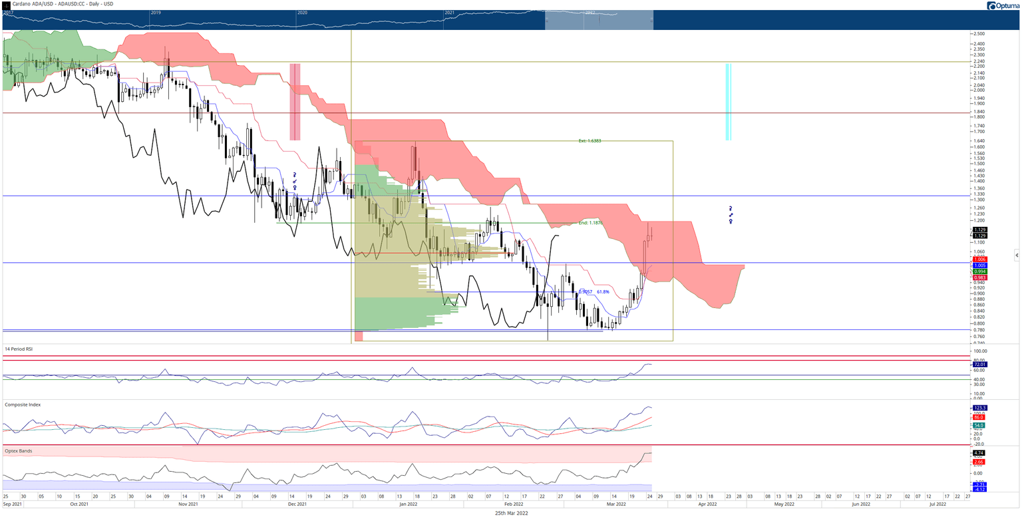Select the pink vertical bar marker in December

(295, 102)
